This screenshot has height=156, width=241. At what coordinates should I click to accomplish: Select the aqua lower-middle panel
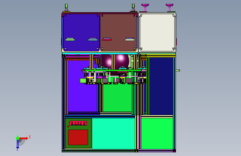(113, 134)
